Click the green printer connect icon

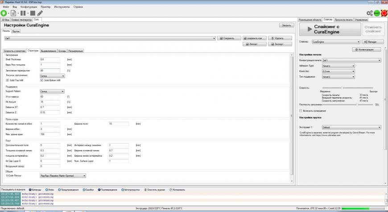pyautogui.click(x=4, y=13)
